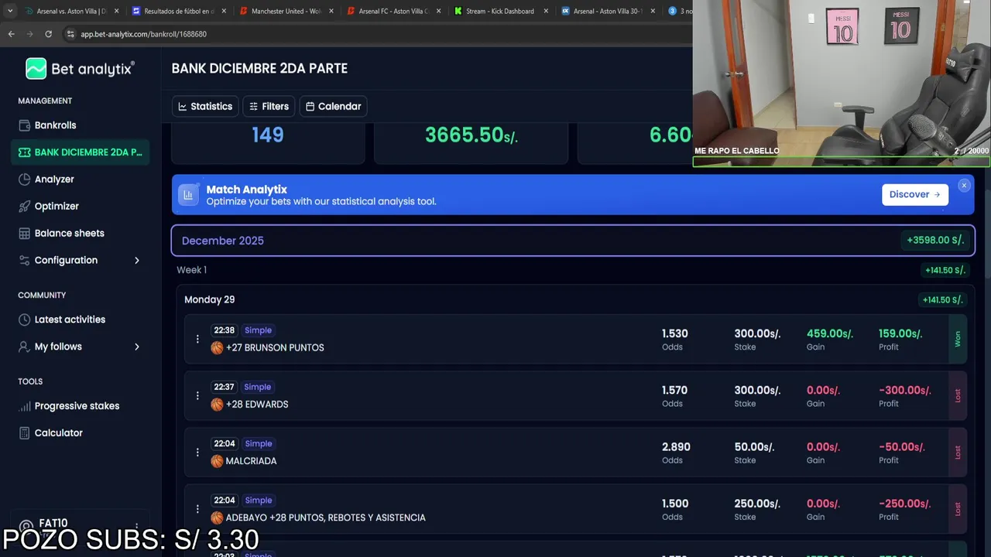
Task: Open the Optimizer page
Action: [57, 207]
